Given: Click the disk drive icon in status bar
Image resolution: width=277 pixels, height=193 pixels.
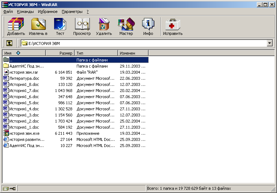Looking at the screenshot, I should click(x=6, y=189).
